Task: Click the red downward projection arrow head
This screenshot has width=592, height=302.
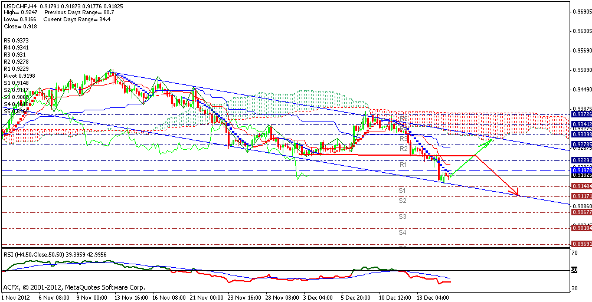Action: coord(516,192)
